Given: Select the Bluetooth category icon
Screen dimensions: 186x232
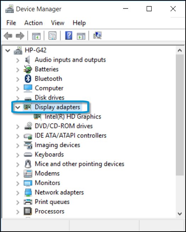Looking at the screenshot, I should [x=28, y=79].
